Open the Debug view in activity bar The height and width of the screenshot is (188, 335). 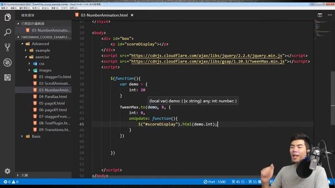click(x=7, y=63)
